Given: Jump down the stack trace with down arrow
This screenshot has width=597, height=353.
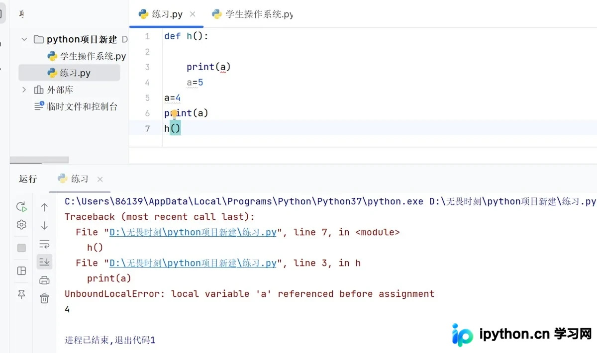Looking at the screenshot, I should click(x=44, y=226).
